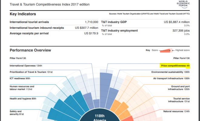Image resolution: width=200 pixels, height=121 pixels.
Task: Click the highlighted Price competitiveness 4th label
Action: pyautogui.click(x=175, y=66)
